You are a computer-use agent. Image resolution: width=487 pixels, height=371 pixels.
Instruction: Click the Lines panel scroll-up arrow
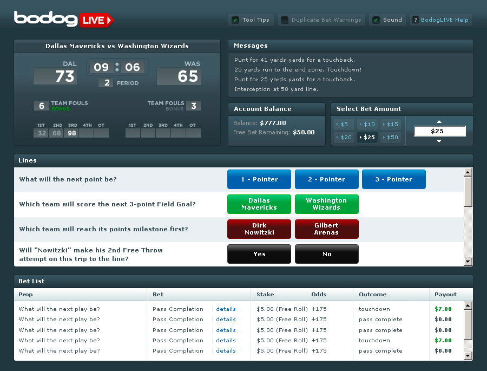pyautogui.click(x=468, y=172)
